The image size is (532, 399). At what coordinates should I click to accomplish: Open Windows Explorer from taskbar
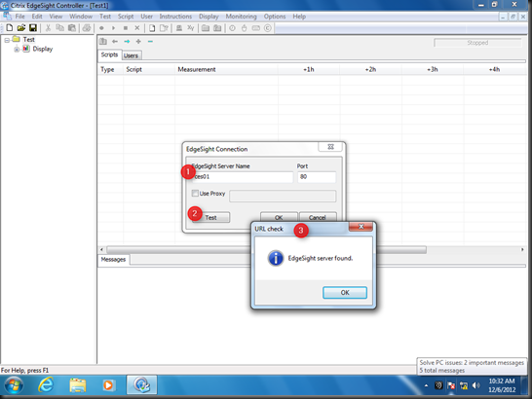[x=78, y=385]
